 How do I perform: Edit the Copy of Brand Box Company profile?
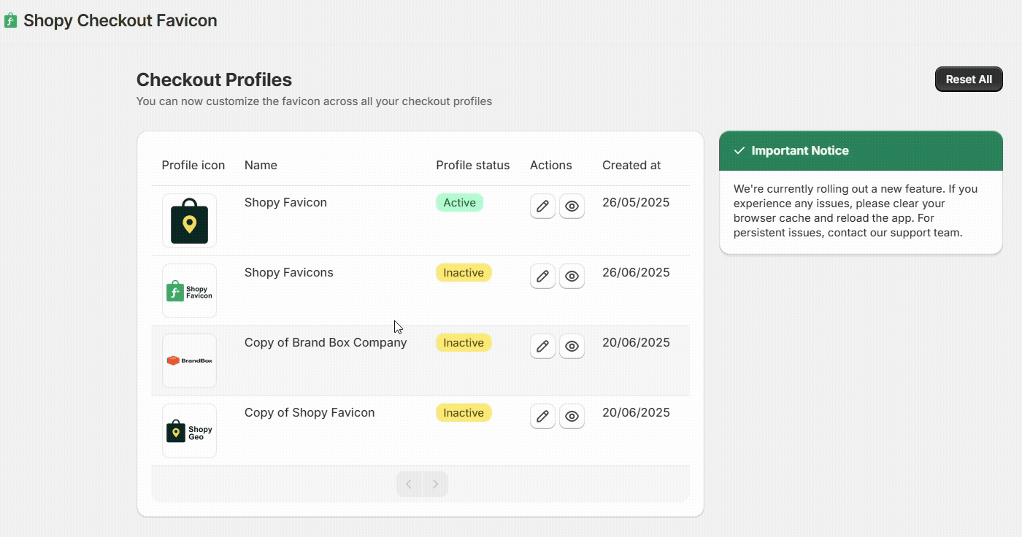(542, 347)
